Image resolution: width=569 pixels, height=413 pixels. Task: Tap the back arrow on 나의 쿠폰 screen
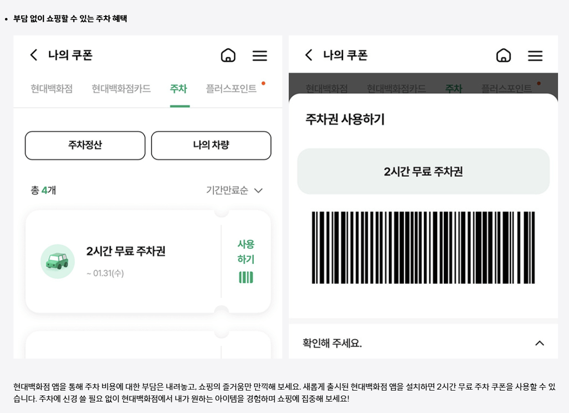[x=33, y=55]
